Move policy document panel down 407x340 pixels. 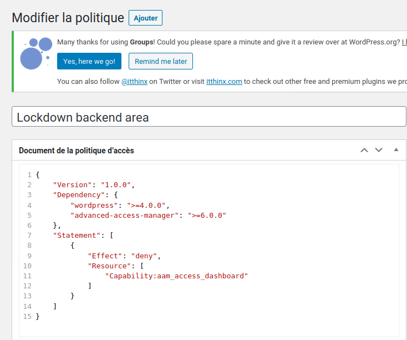pos(379,151)
